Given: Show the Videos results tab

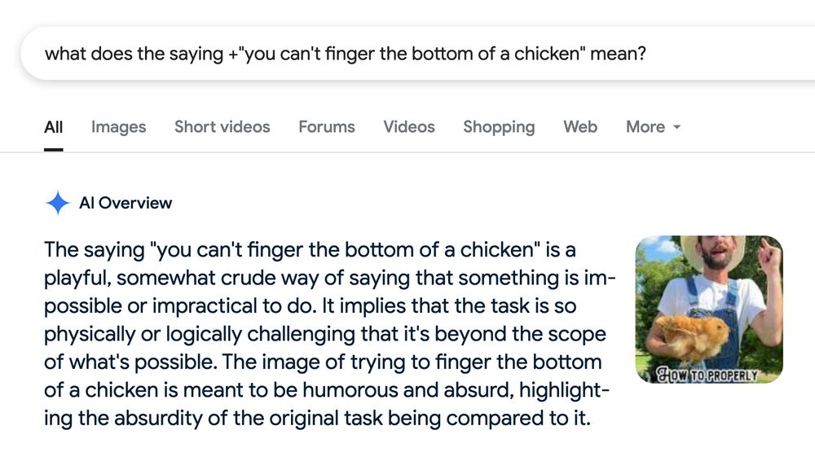Looking at the screenshot, I should tap(409, 127).
